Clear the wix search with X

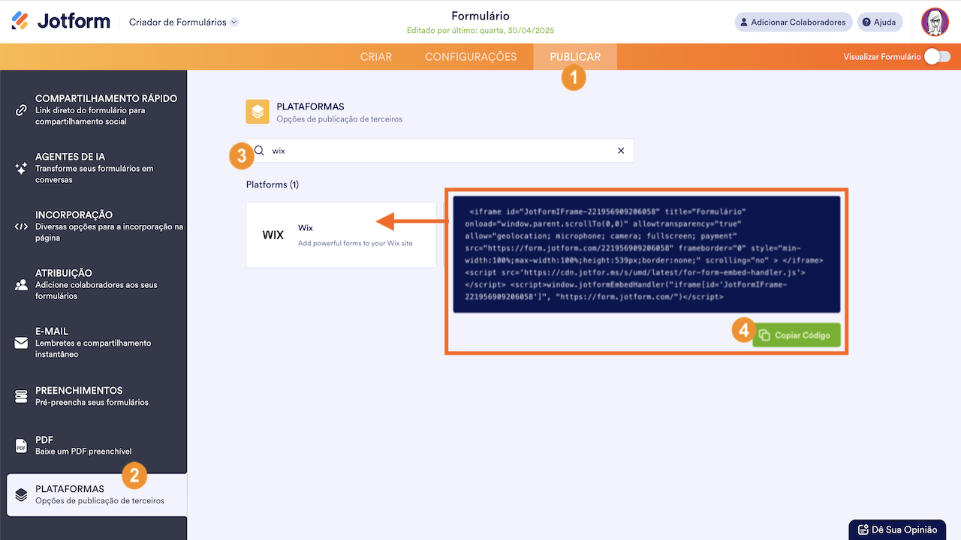621,151
